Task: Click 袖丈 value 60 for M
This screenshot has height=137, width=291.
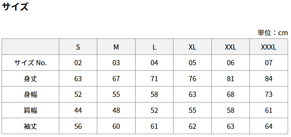Action: point(116,126)
